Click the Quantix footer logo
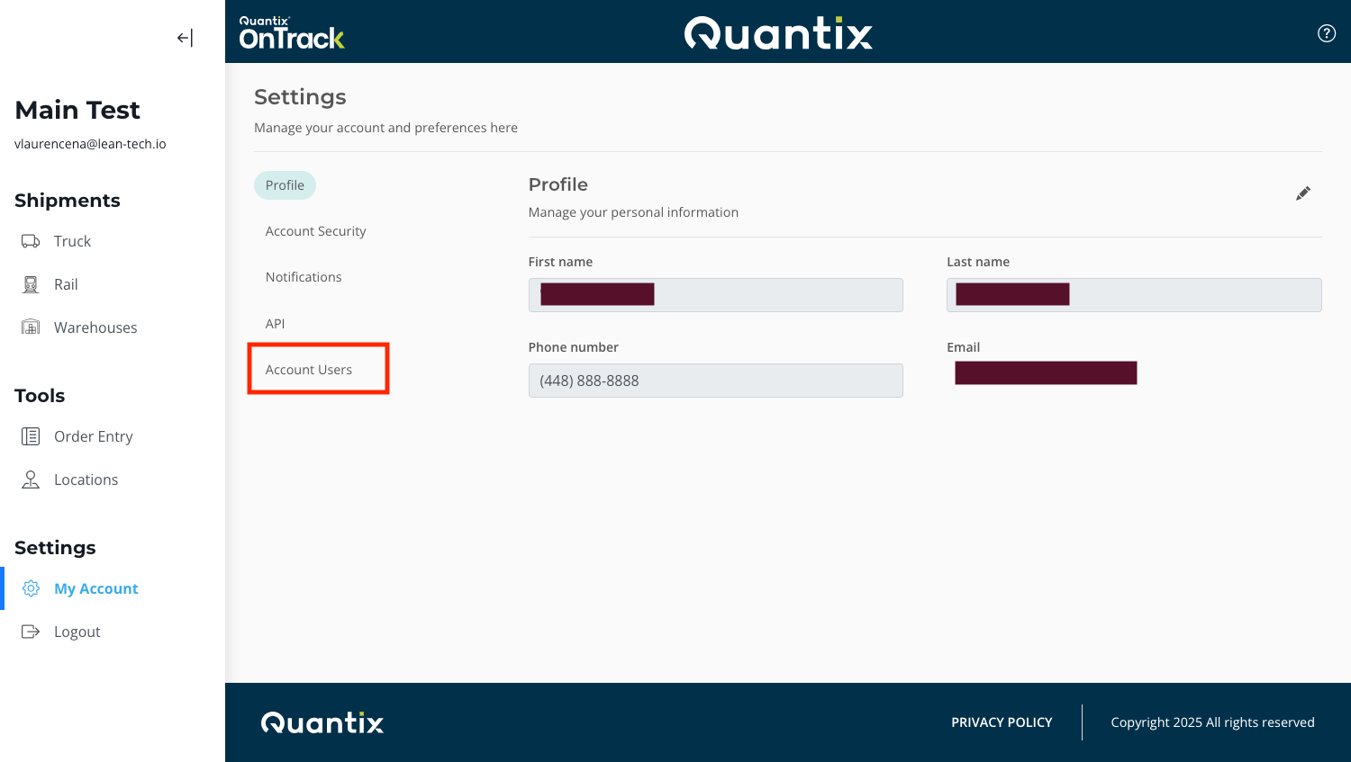 (322, 722)
